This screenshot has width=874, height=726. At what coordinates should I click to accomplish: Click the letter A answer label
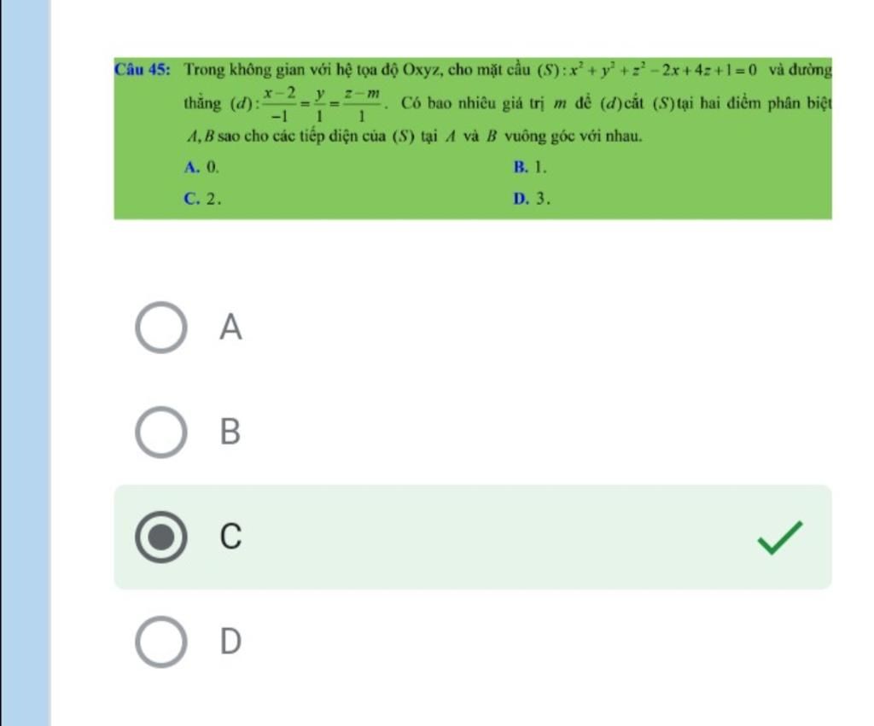coord(230,328)
